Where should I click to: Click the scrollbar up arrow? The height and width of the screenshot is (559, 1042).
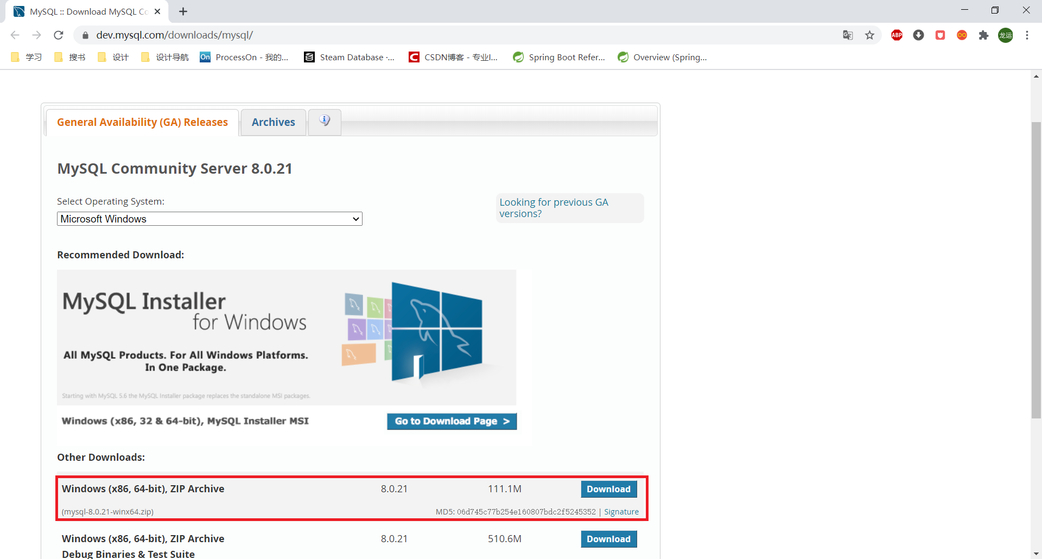pyautogui.click(x=1036, y=76)
